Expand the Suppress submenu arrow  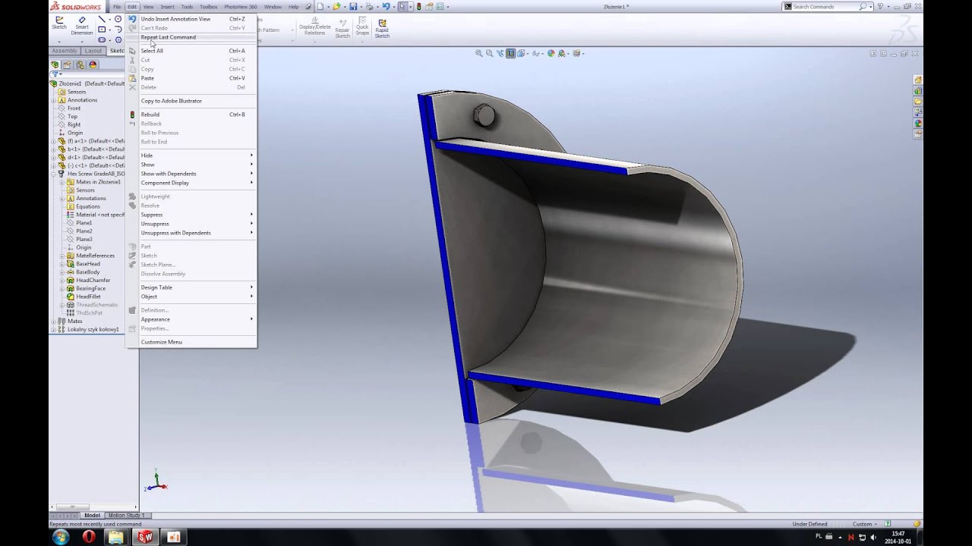click(251, 215)
